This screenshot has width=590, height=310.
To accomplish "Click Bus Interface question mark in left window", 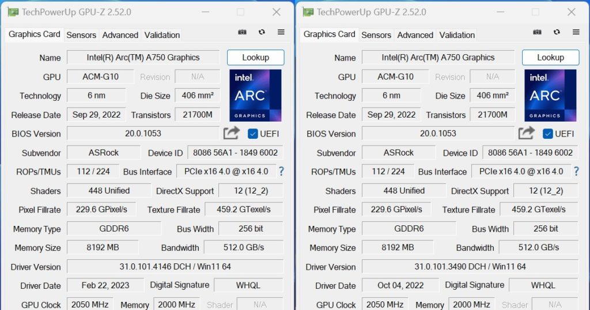I will (x=281, y=171).
